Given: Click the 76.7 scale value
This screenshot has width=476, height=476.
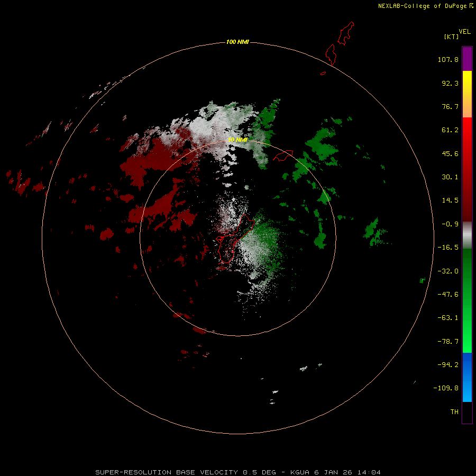Looking at the screenshot, I should (x=450, y=106).
